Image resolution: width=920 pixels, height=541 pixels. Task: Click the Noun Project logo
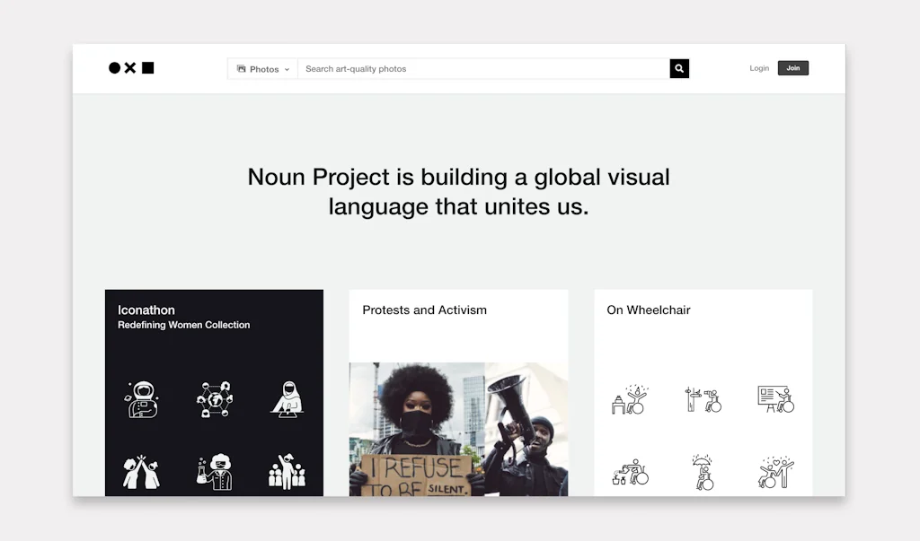click(x=131, y=67)
